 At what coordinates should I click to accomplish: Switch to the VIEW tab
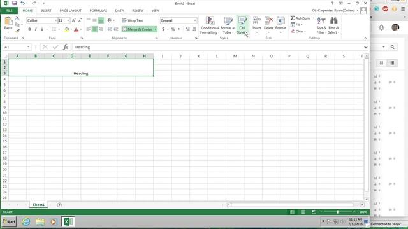point(156,10)
